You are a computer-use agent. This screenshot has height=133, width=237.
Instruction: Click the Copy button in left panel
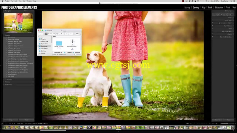click(10, 120)
